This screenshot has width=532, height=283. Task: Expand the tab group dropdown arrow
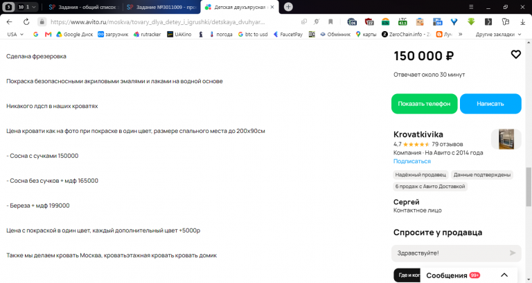33,7
